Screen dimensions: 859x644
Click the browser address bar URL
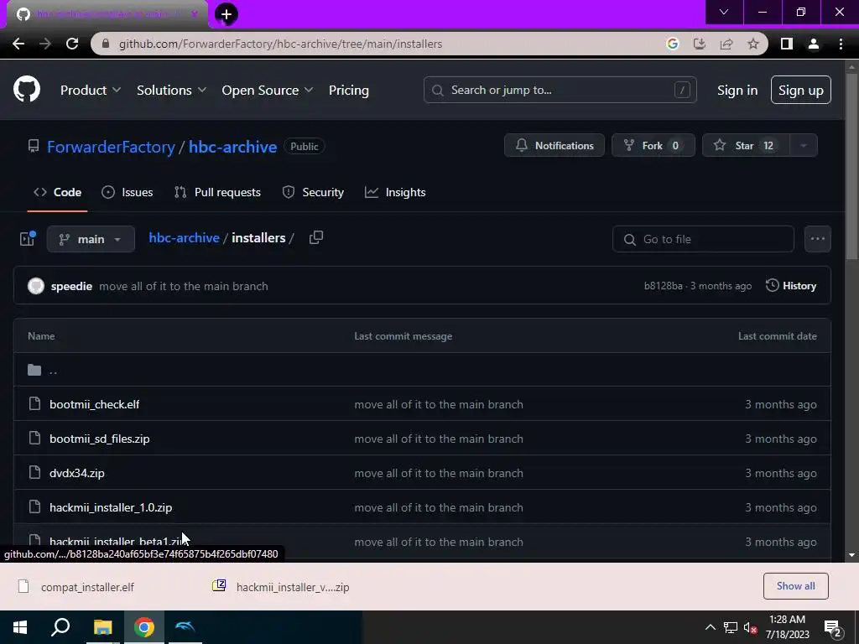280,44
